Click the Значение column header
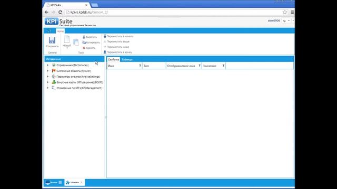Screen dimensions: 337x189 click(x=214, y=66)
